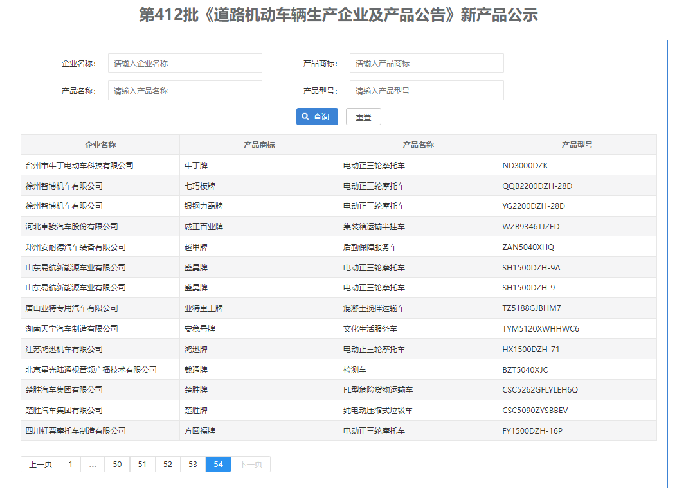Select model cell QQB2200DZH-28D
The width and height of the screenshot is (677, 496).
tap(577, 186)
